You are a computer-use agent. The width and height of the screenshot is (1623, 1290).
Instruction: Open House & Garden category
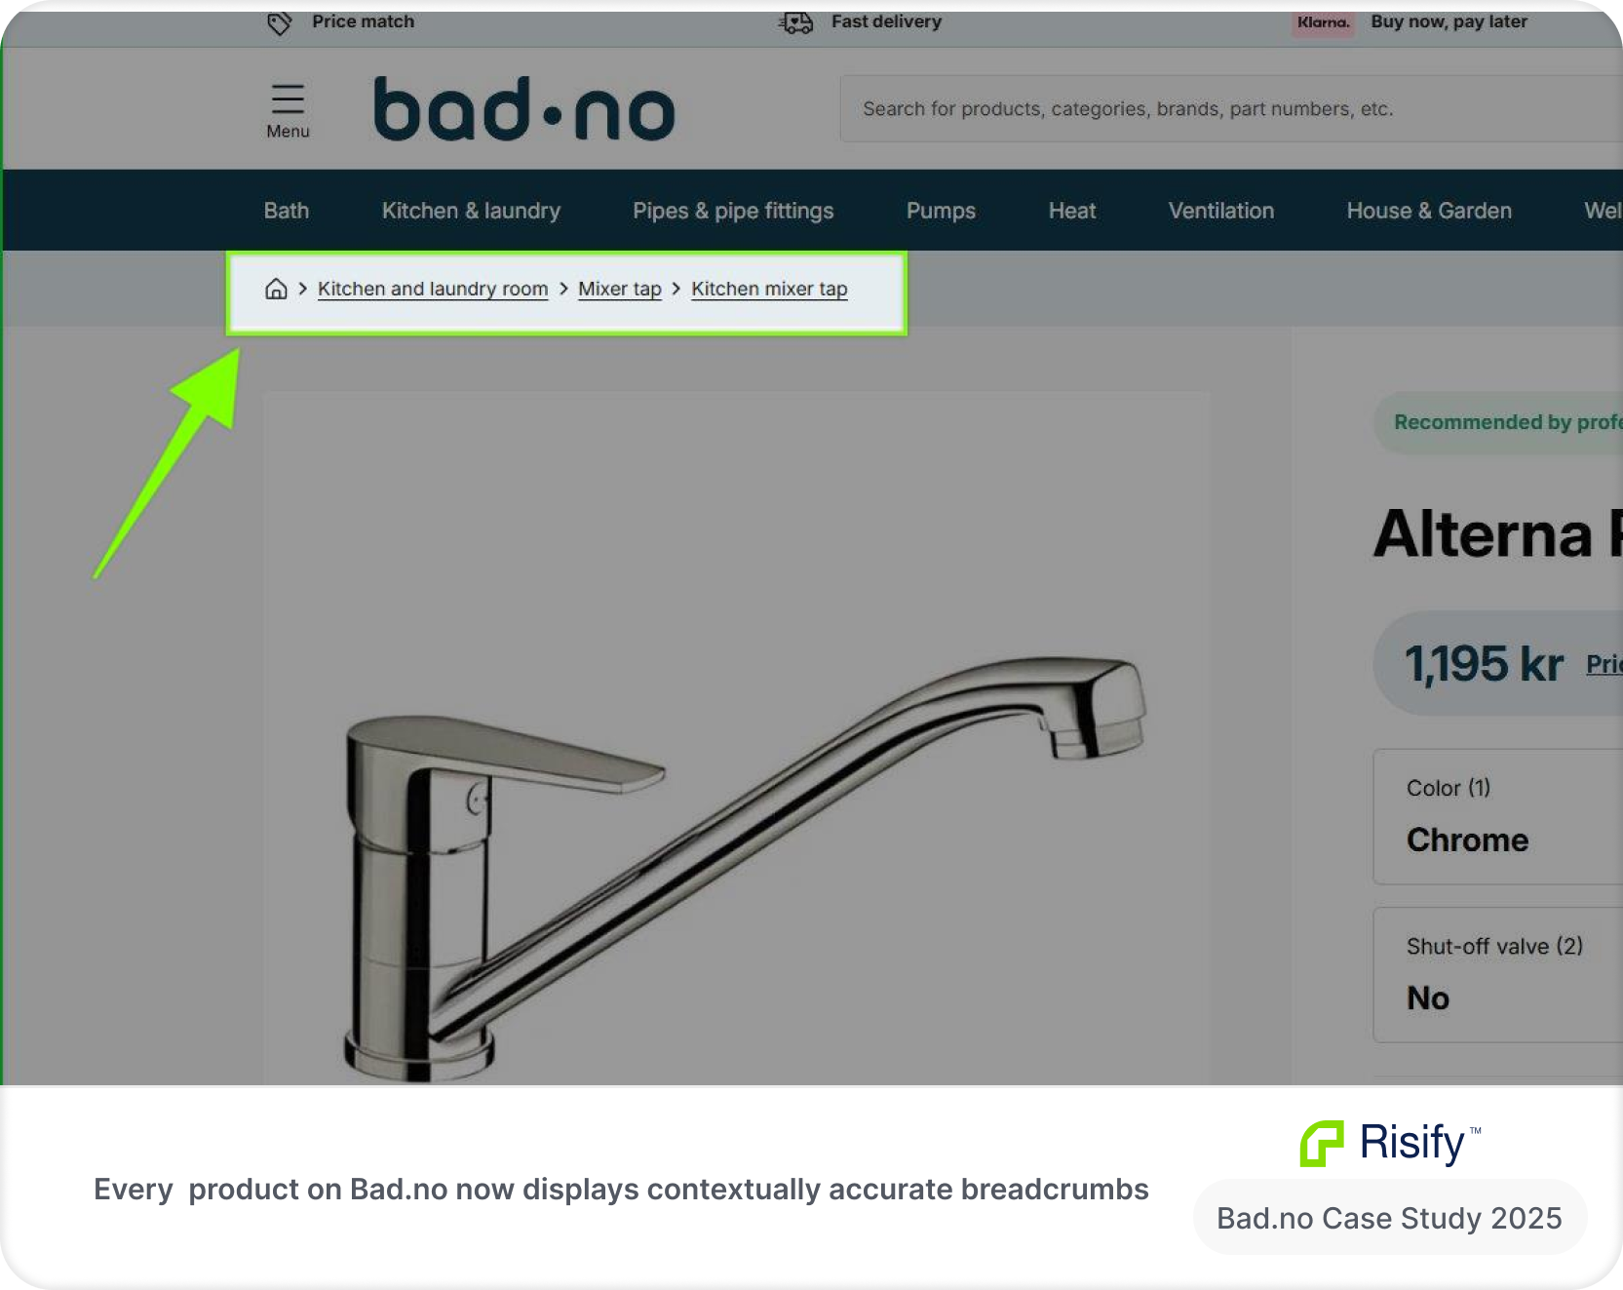pyautogui.click(x=1429, y=211)
